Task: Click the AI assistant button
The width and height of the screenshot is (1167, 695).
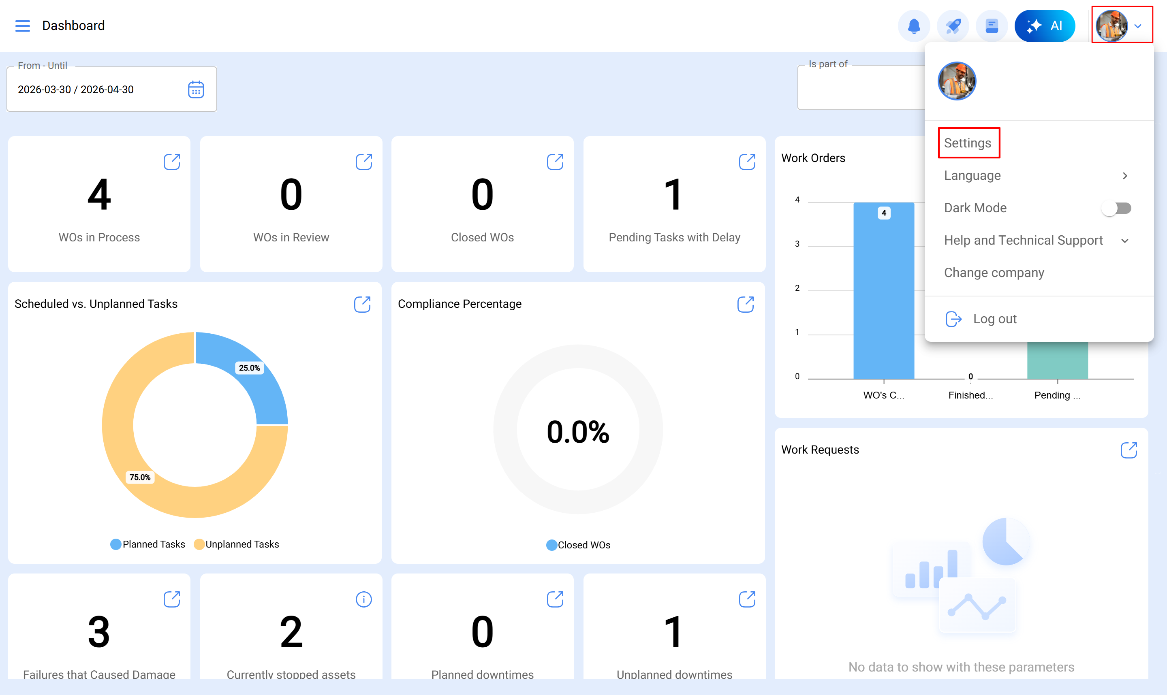Action: tap(1044, 26)
